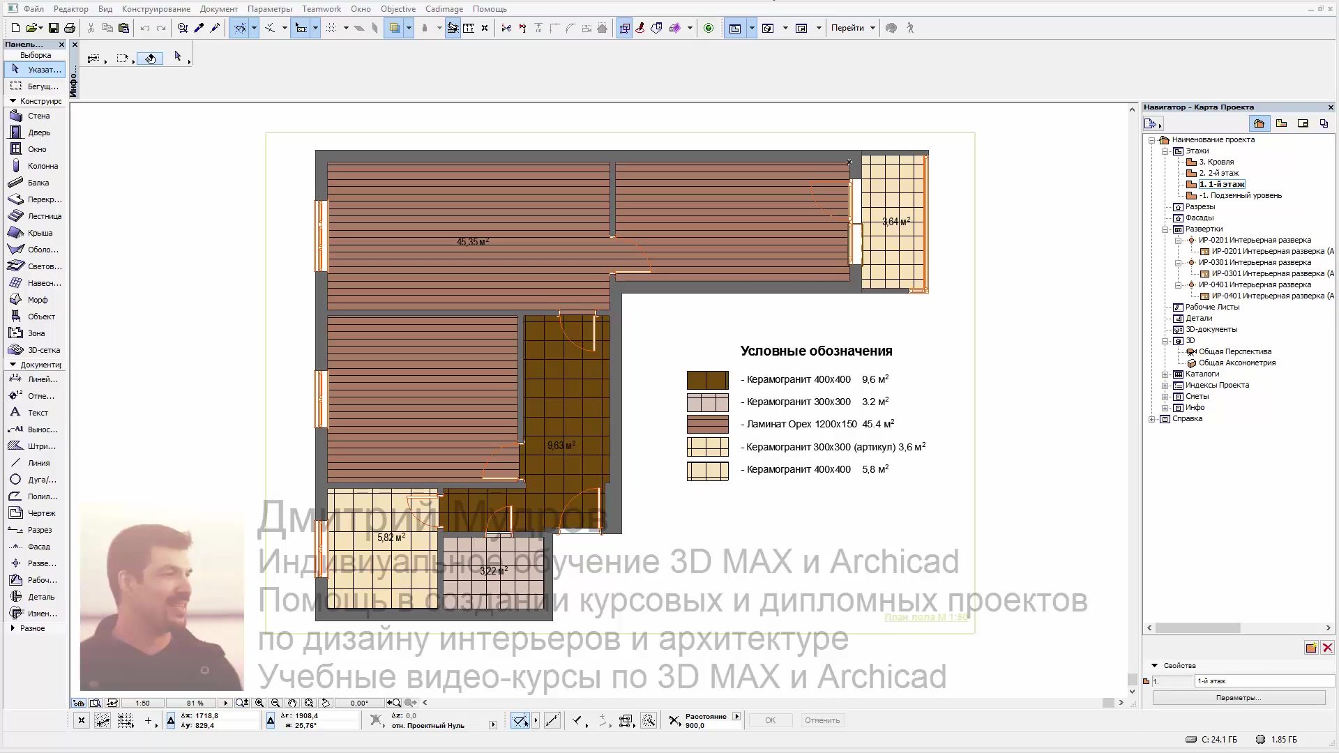Expand the Каталоги tree node

click(x=1165, y=374)
